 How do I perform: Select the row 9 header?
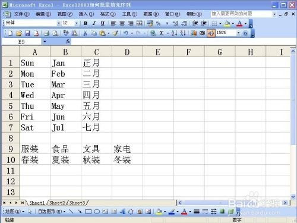pyautogui.click(x=11, y=149)
